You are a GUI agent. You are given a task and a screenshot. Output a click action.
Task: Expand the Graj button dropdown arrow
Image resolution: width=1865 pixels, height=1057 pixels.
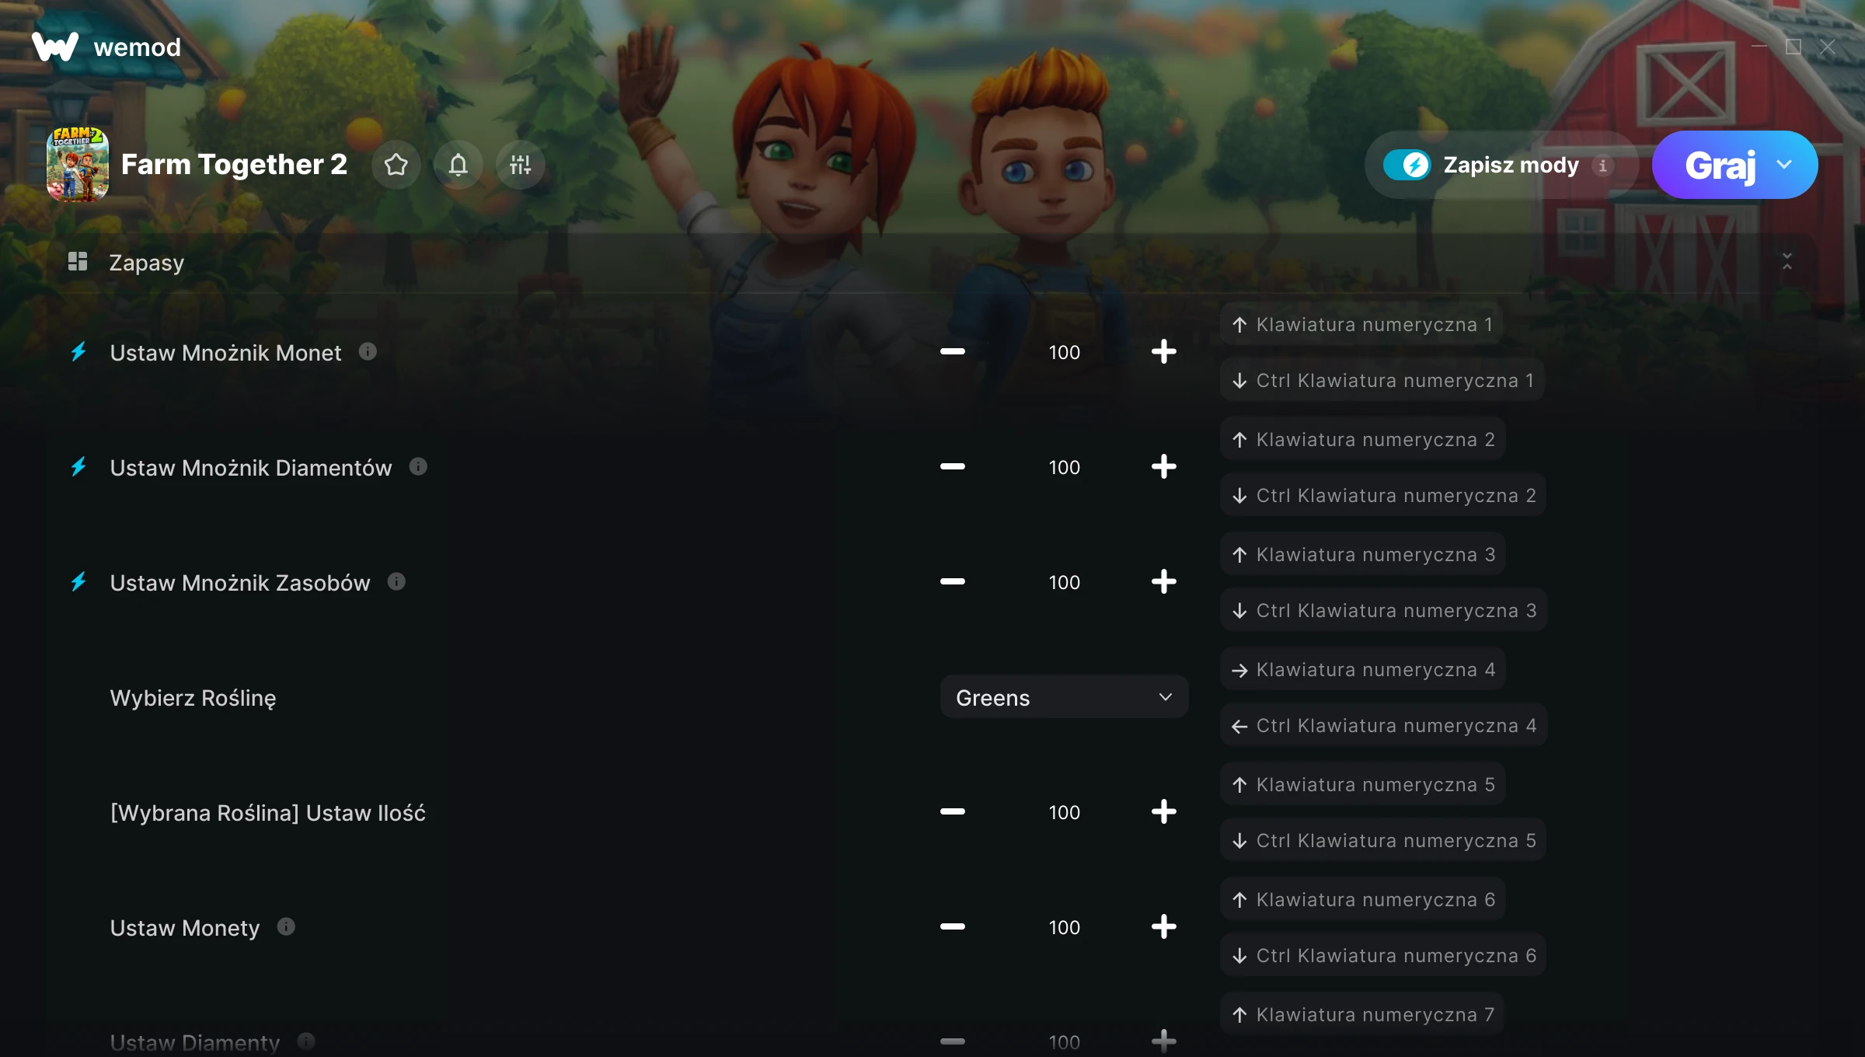pos(1784,165)
